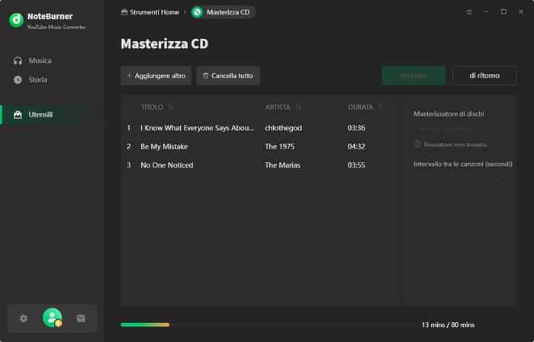The width and height of the screenshot is (534, 342).
Task: Click Aggiungere altro button
Action: click(x=156, y=75)
